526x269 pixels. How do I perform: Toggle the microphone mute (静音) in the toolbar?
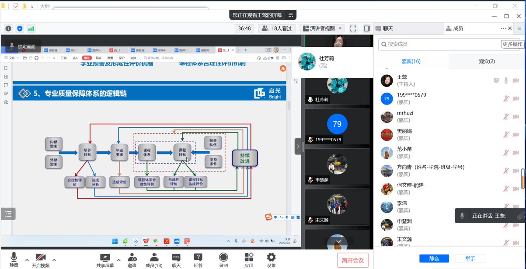[14, 259]
